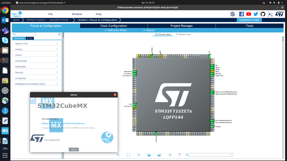Toggle the horizontal split layout icon
Viewport: 287px width, 161px height.
pos(180,155)
